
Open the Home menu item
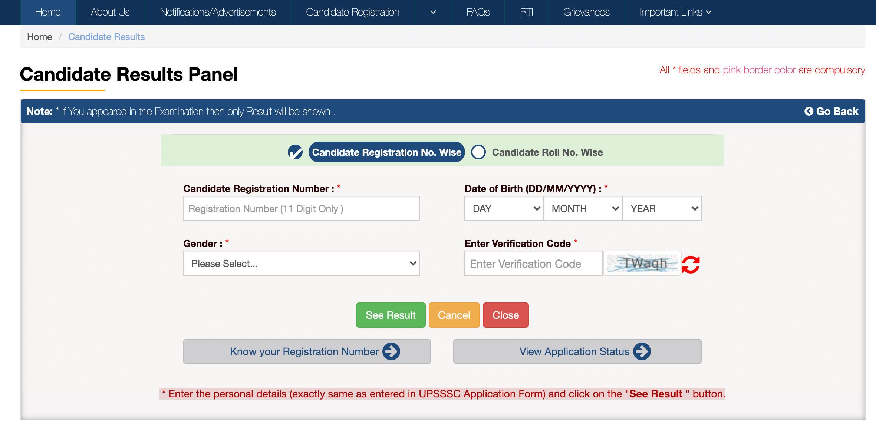click(48, 12)
